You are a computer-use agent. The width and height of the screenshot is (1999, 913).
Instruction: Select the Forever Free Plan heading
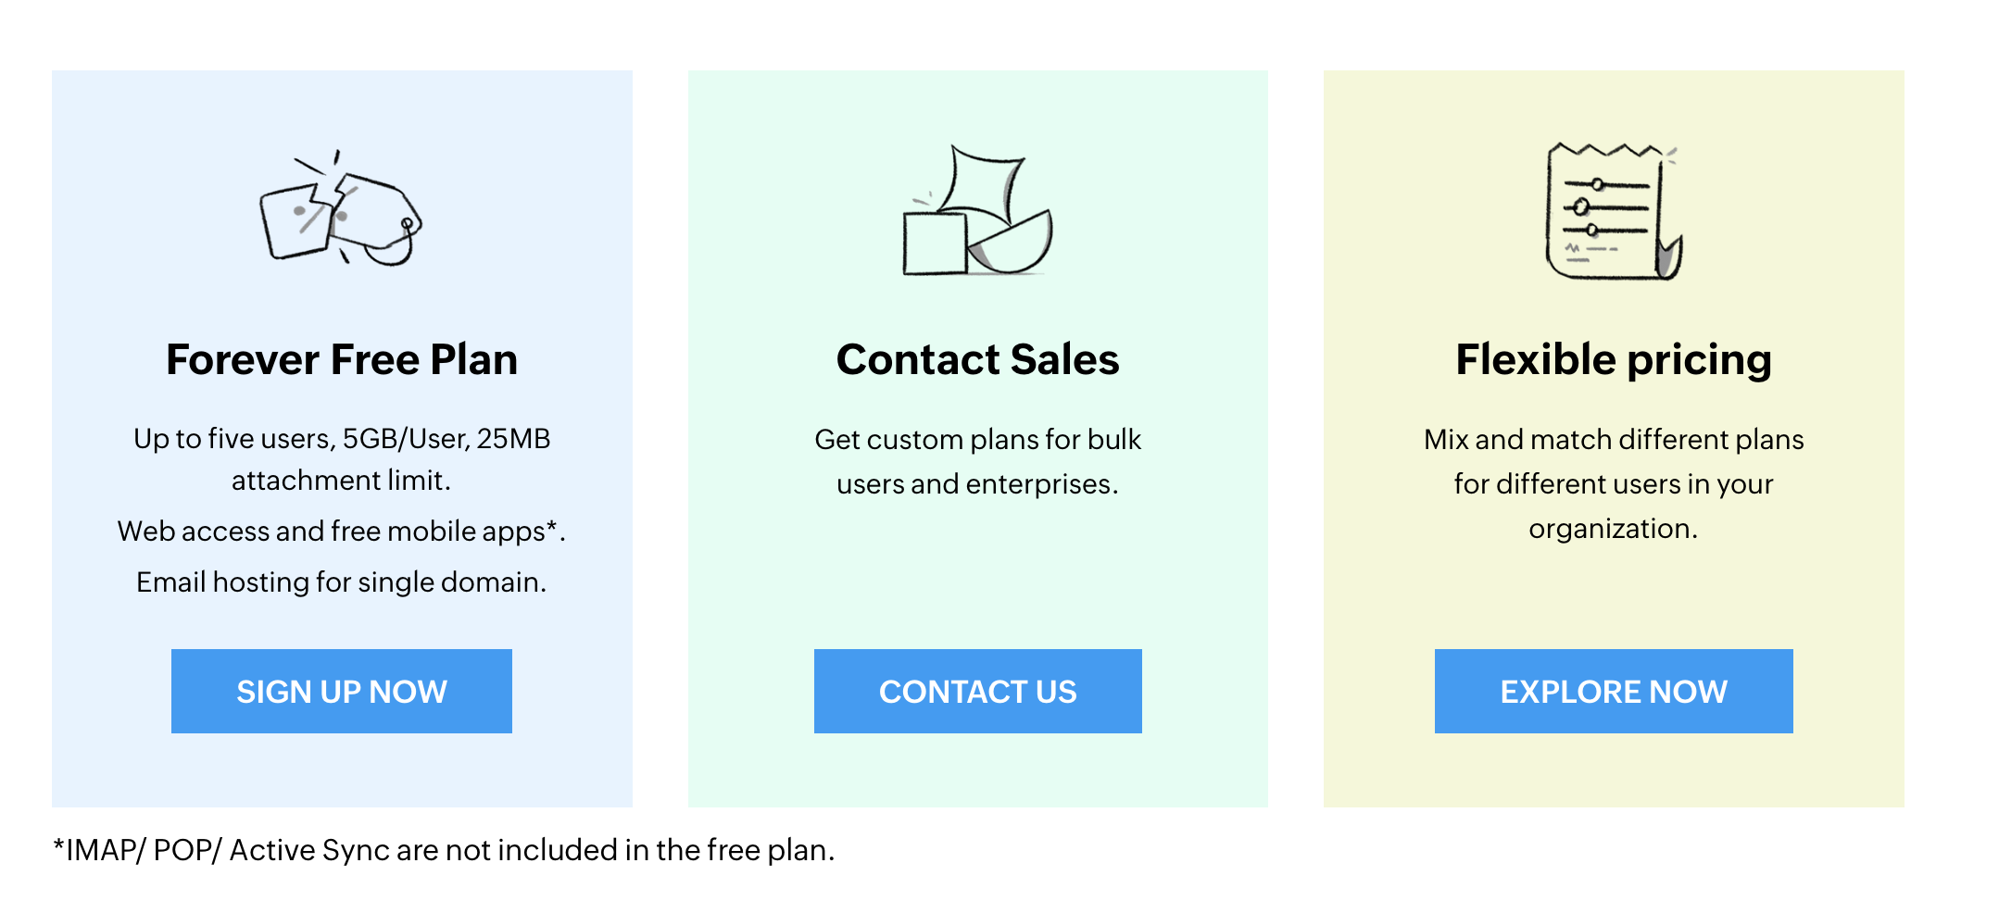[x=342, y=359]
